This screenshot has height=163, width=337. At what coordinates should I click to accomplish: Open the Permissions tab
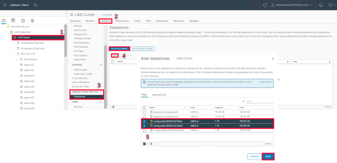(122, 21)
